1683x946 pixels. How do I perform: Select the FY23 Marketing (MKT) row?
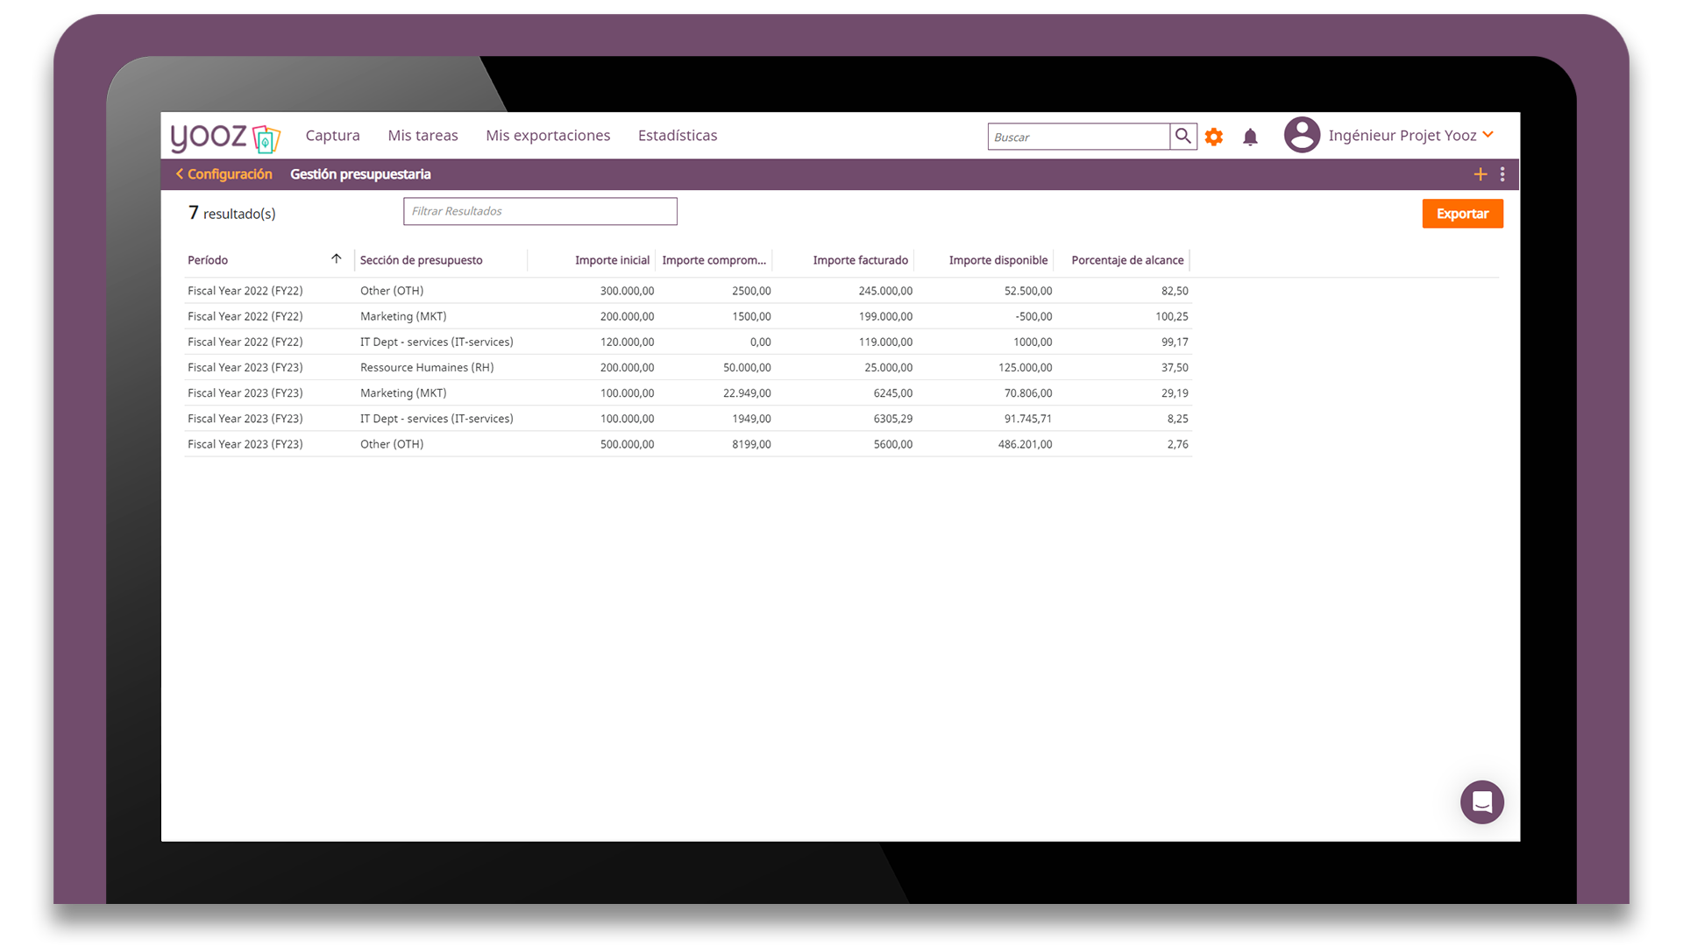pos(688,393)
